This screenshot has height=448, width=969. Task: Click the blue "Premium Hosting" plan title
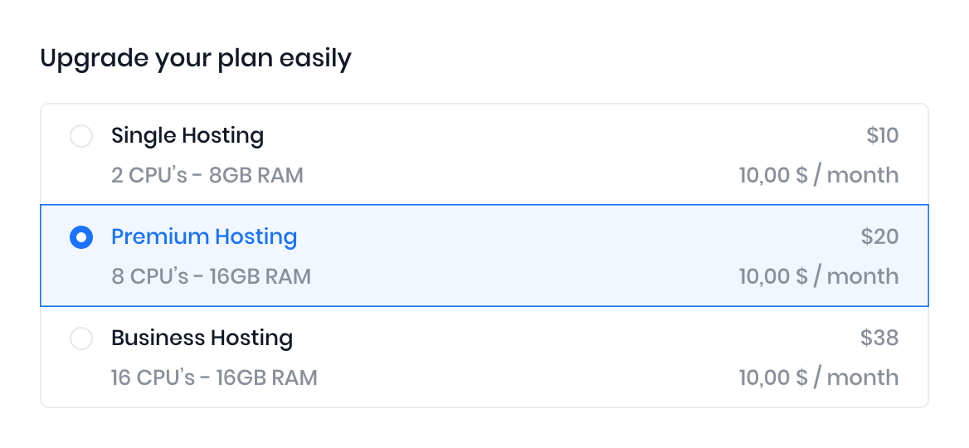click(x=204, y=236)
